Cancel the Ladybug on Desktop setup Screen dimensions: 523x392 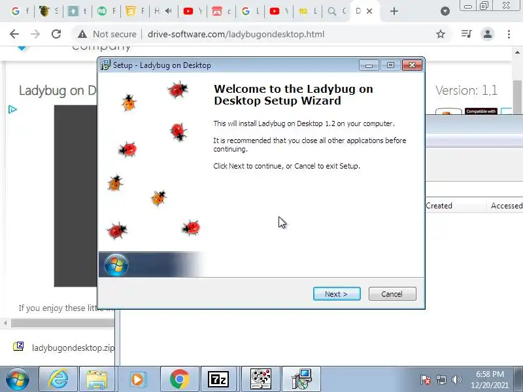pos(392,293)
